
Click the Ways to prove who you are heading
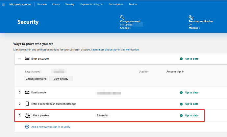[x=33, y=44]
